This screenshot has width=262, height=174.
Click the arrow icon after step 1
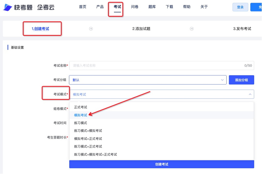pyautogui.click(x=91, y=29)
